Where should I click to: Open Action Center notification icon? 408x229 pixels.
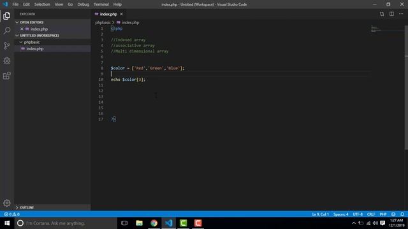pos(382,223)
